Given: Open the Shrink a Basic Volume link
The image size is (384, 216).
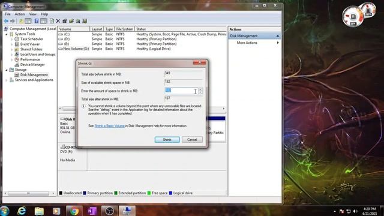Looking at the screenshot, I should click(109, 126).
